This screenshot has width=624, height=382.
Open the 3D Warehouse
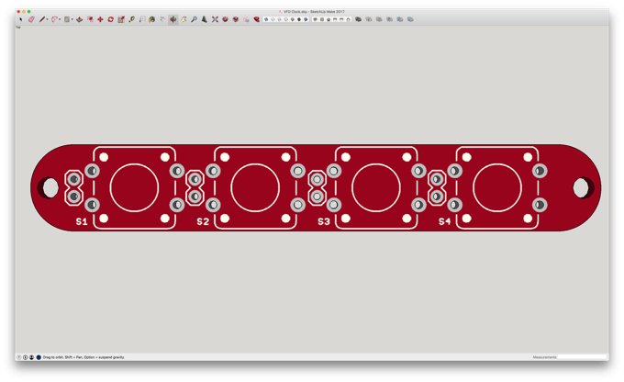[x=225, y=19]
